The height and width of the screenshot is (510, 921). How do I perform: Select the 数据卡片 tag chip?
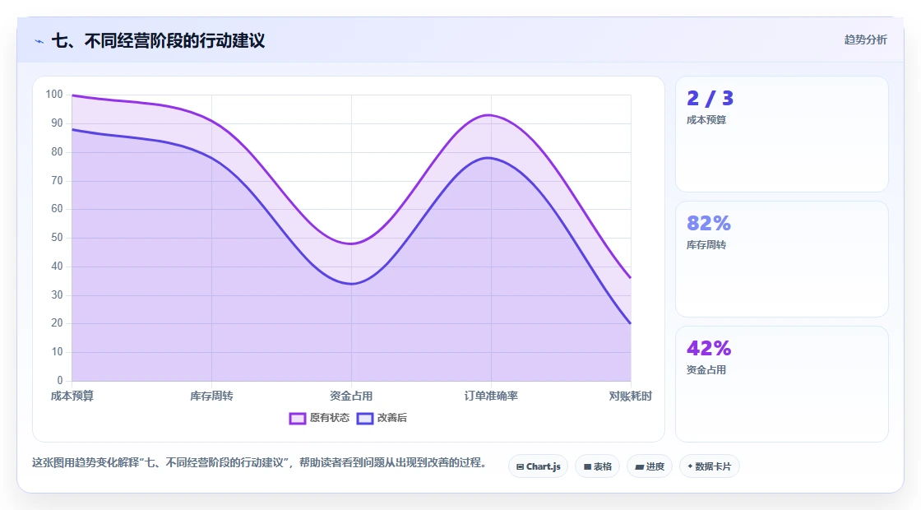pyautogui.click(x=710, y=466)
